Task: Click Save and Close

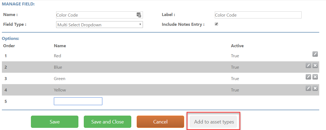Action: [x=107, y=122]
